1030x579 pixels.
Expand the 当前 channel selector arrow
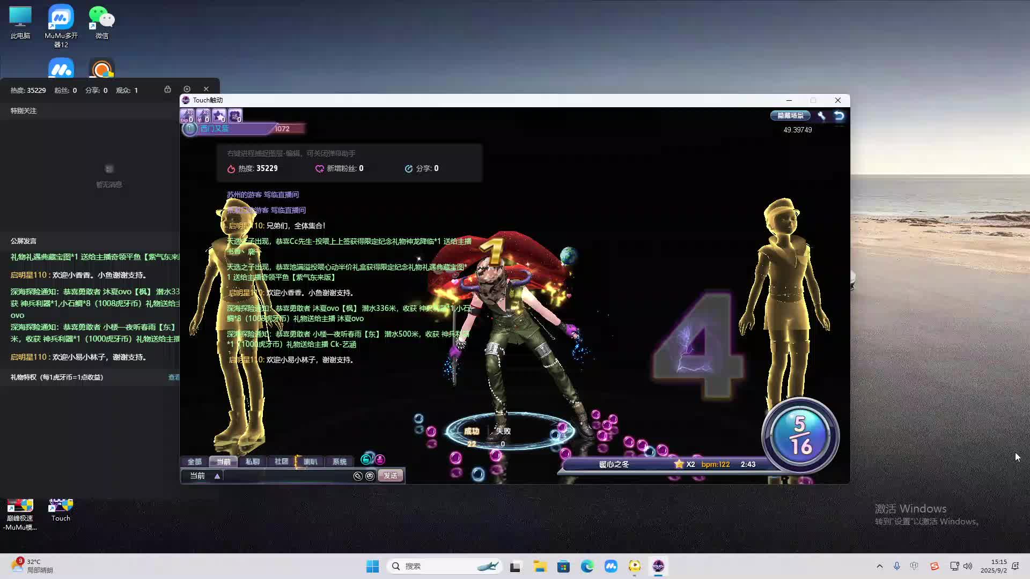click(217, 476)
